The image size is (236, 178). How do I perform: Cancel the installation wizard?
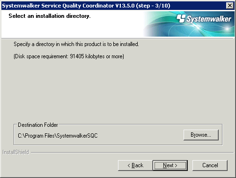point(210,165)
